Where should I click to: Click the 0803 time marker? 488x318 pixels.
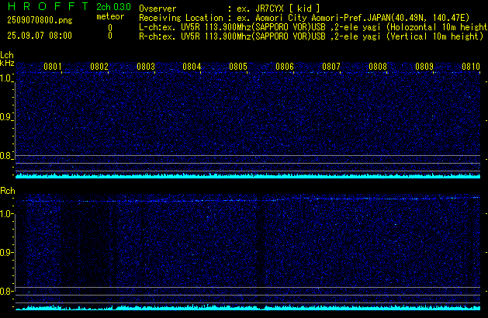click(x=146, y=67)
